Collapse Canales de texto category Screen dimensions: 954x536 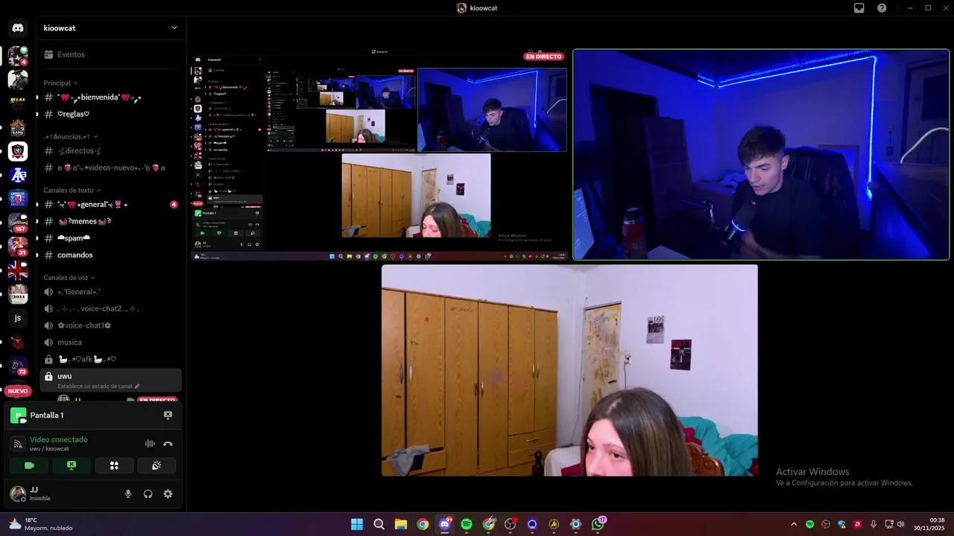pos(72,191)
